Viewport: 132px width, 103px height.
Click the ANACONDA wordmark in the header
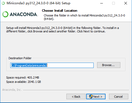click(24, 14)
